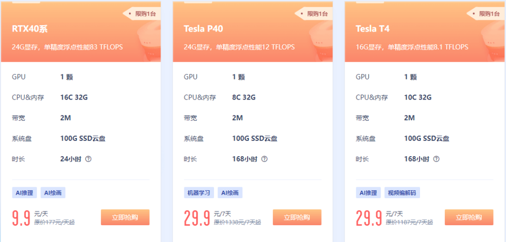This screenshot has height=242, width=506.
Task: Click the 元/7天 label on Tesla T4 card
Action: pyautogui.click(x=395, y=214)
